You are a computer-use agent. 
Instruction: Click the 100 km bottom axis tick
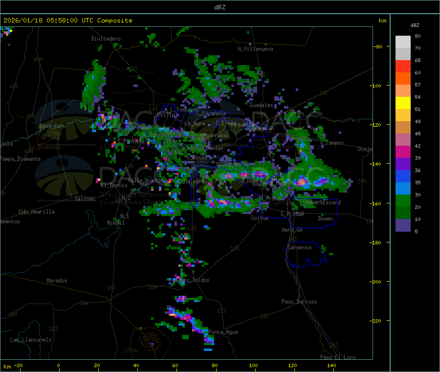pyautogui.click(x=253, y=366)
